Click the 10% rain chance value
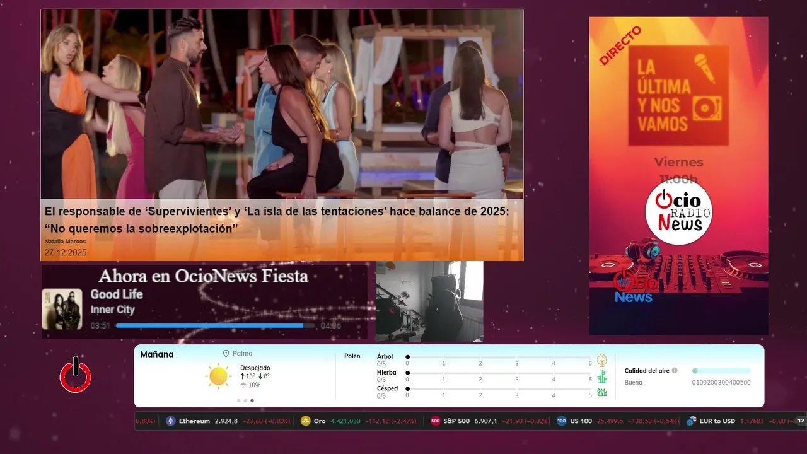Image resolution: width=807 pixels, height=454 pixels. click(254, 385)
